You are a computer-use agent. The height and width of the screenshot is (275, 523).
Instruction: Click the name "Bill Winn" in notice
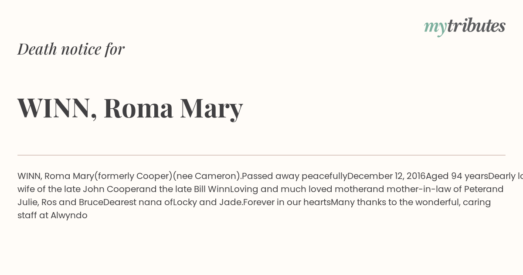[x=211, y=189]
